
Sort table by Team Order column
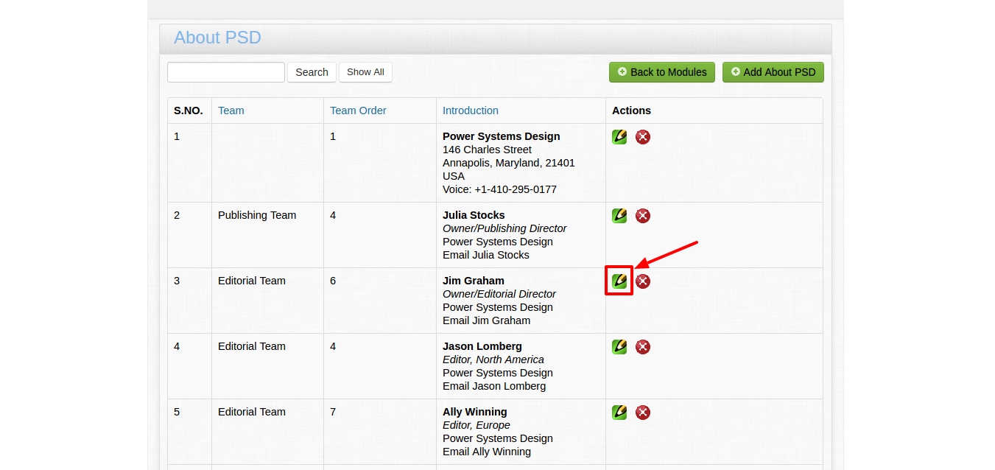(x=358, y=111)
